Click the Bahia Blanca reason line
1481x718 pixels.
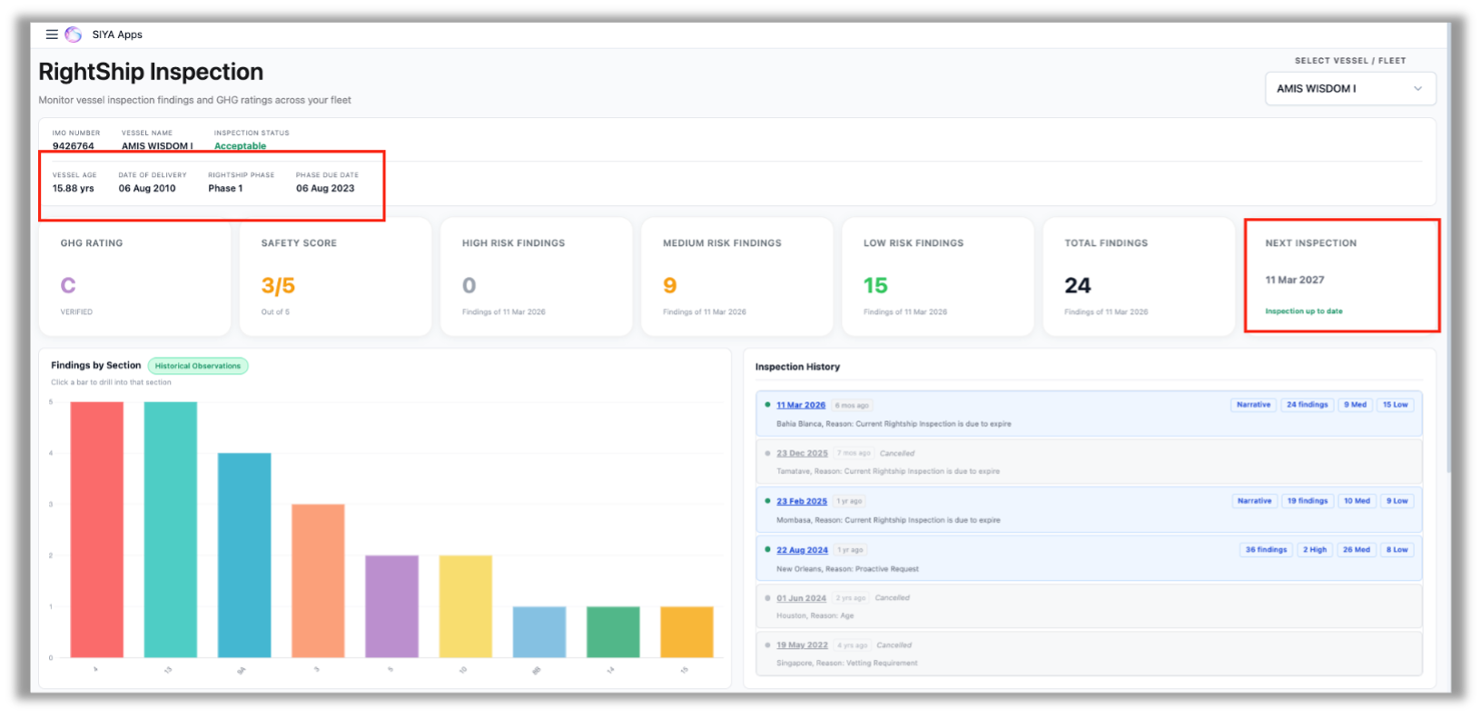pos(894,424)
